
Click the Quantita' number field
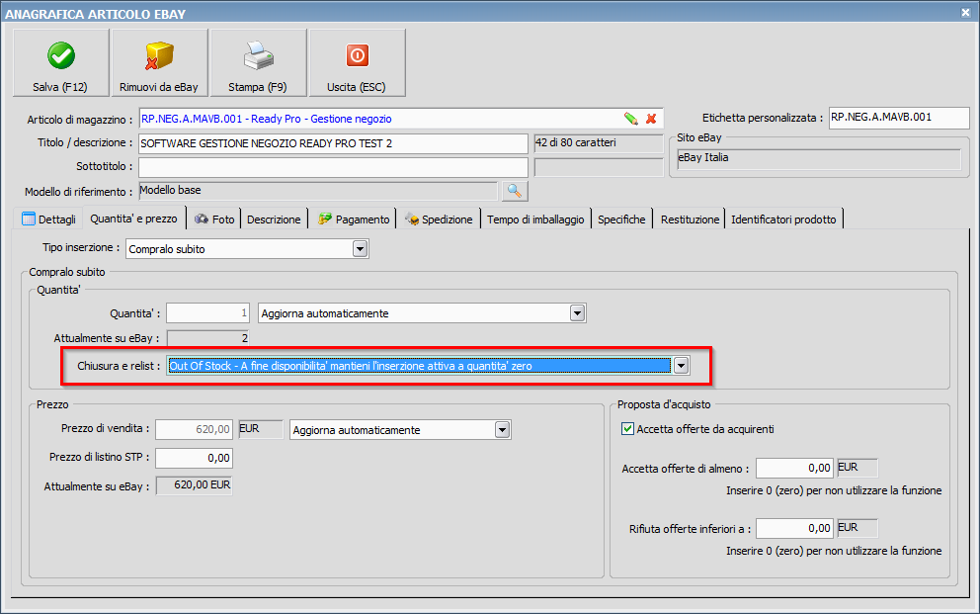pyautogui.click(x=207, y=312)
